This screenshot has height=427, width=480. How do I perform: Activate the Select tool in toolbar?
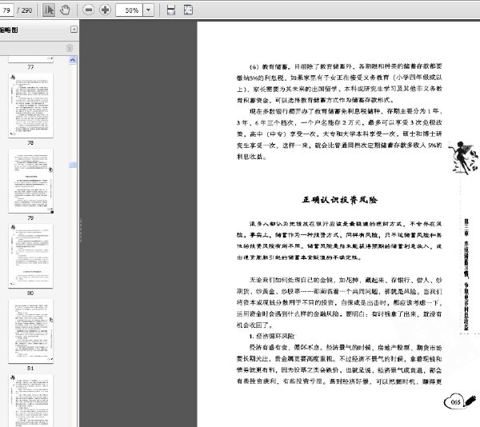click(x=49, y=10)
